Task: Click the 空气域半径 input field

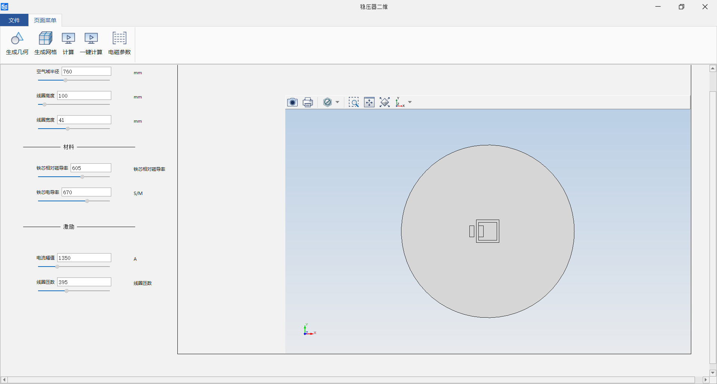Action: (x=86, y=71)
